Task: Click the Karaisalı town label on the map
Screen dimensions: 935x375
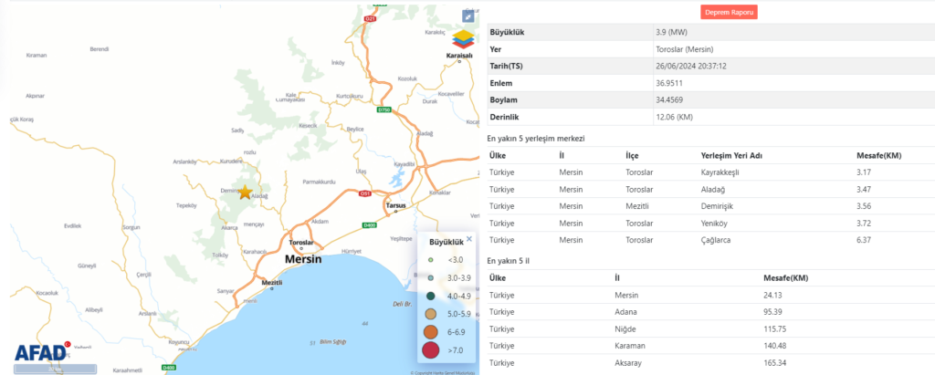Action: click(459, 56)
